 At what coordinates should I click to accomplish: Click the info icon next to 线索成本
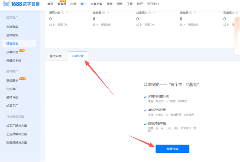point(150,13)
